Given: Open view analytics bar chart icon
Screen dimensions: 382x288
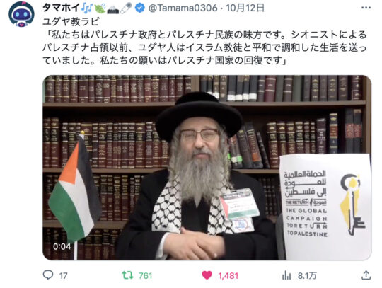Looking at the screenshot, I should click(x=286, y=275).
